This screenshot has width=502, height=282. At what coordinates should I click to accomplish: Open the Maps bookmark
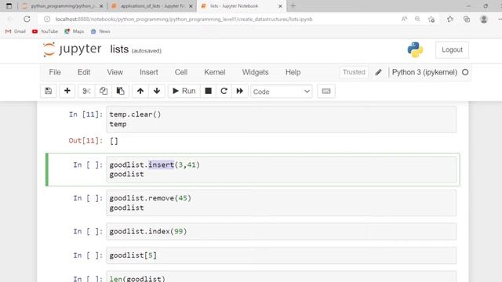click(75, 31)
